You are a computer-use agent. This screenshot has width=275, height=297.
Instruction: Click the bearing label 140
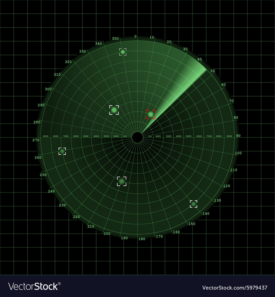(x=206, y=213)
